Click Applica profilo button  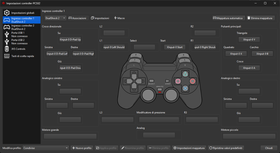click(107, 148)
